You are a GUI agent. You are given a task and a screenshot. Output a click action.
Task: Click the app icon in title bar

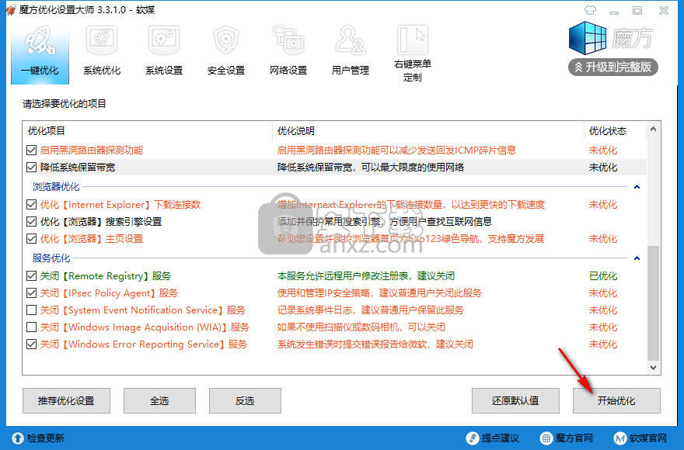[x=11, y=10]
